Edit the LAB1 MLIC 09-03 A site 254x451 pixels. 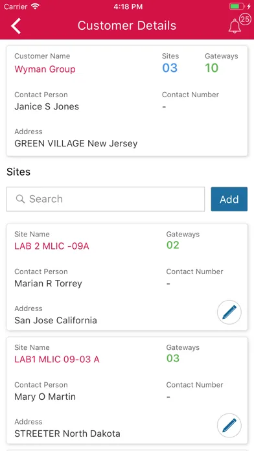[x=229, y=425]
